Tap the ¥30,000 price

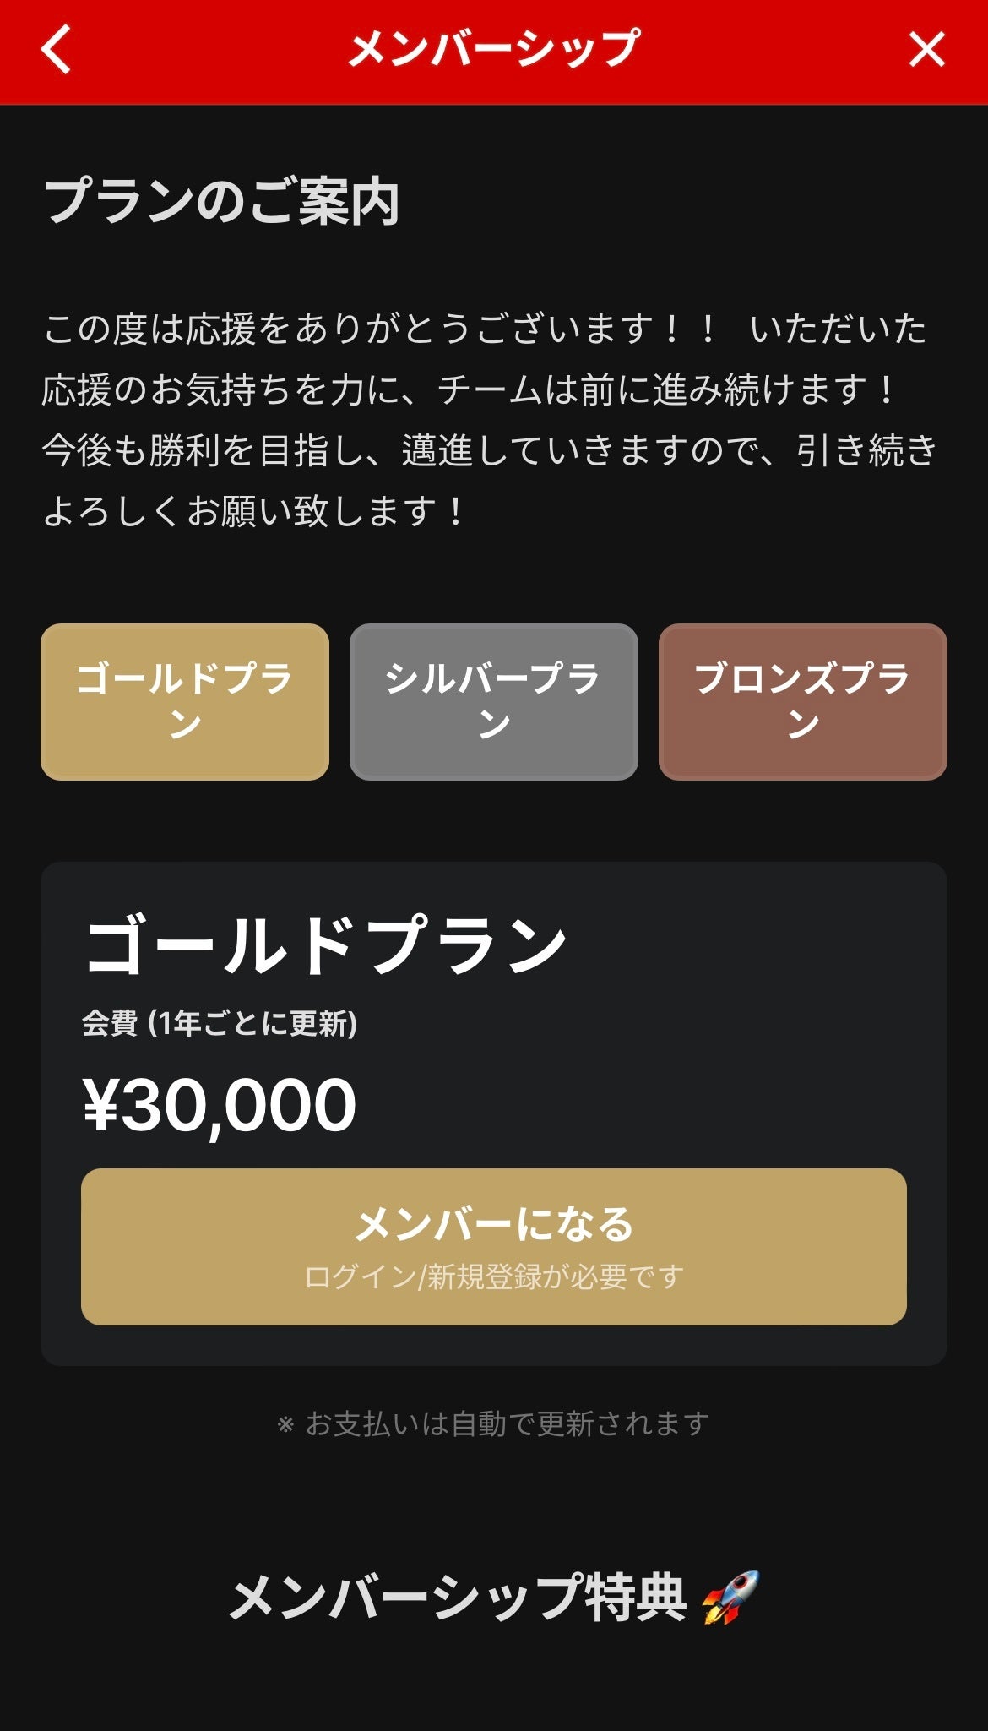tap(220, 1105)
